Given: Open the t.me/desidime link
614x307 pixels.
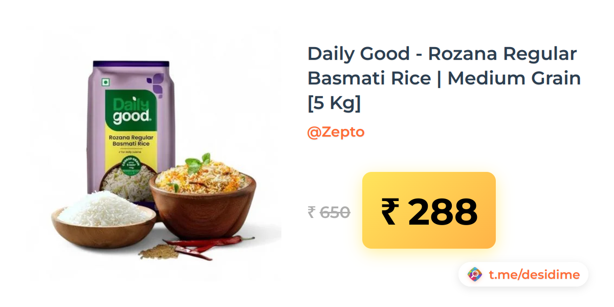Looking at the screenshot, I should pyautogui.click(x=534, y=275).
